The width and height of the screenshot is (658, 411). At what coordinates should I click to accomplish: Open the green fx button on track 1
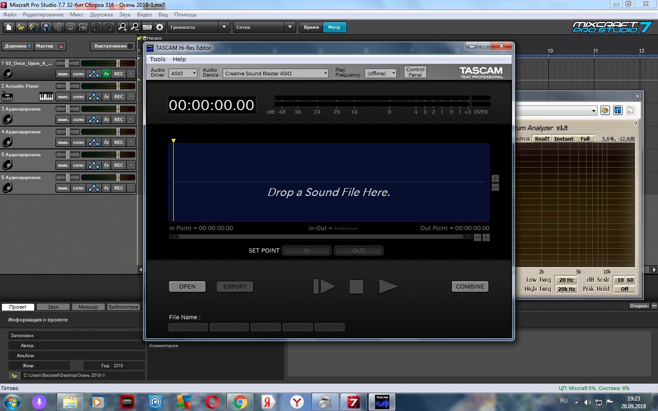coord(106,74)
